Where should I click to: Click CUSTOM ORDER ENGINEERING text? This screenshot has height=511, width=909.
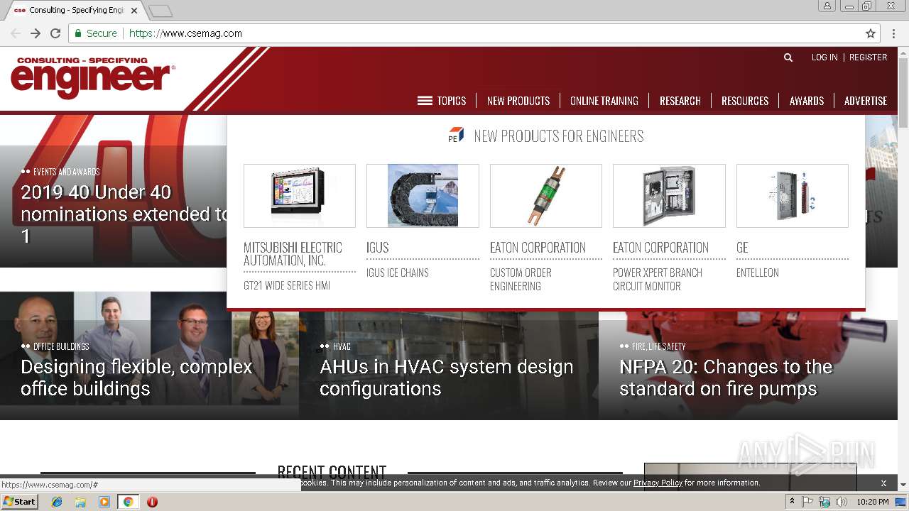[x=521, y=280]
